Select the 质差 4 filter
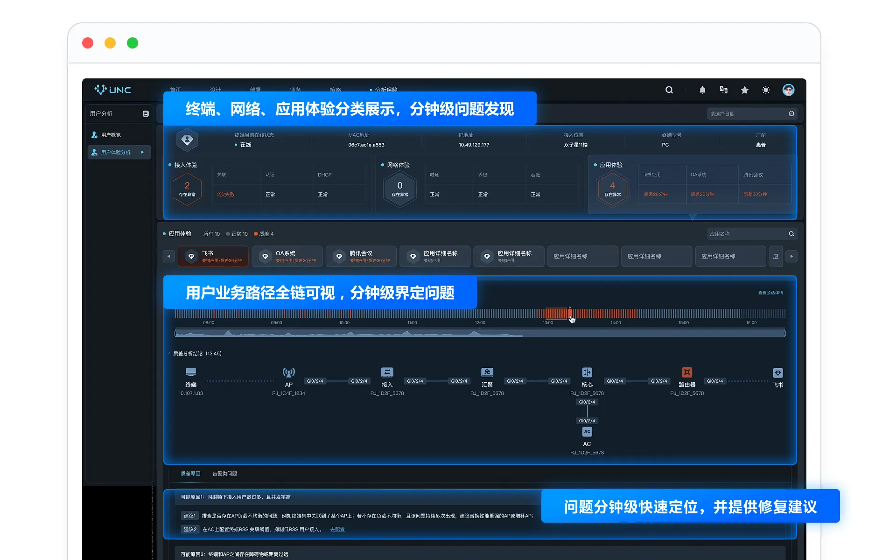This screenshot has width=896, height=560. [x=264, y=234]
